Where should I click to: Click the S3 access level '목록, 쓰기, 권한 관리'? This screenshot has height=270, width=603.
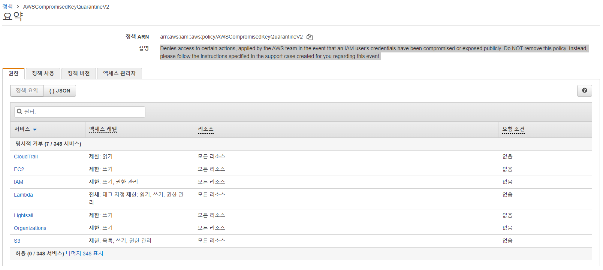tap(127, 241)
